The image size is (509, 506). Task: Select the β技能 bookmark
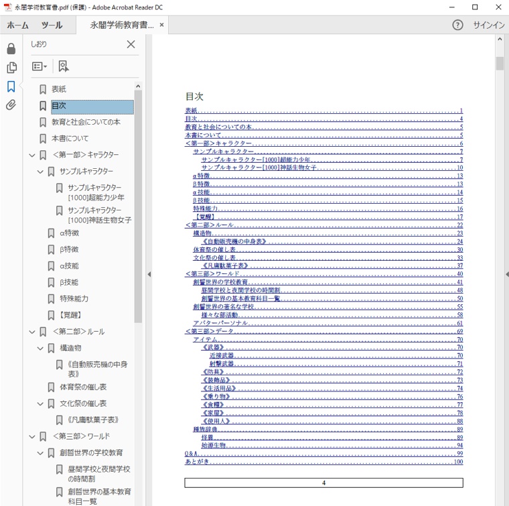point(69,282)
